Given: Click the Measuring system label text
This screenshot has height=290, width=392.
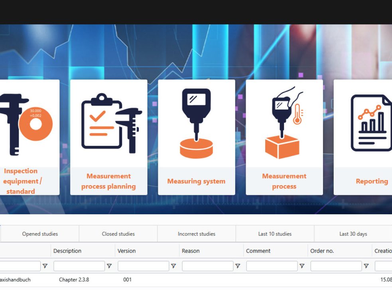Looking at the screenshot, I should 196,181.
